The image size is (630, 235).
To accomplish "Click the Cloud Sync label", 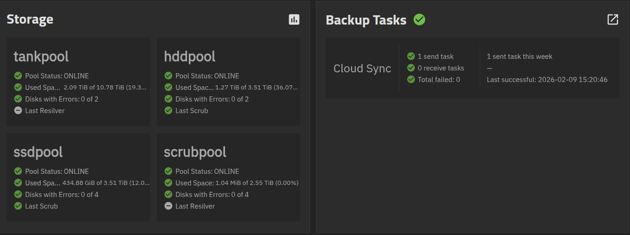I will (362, 69).
